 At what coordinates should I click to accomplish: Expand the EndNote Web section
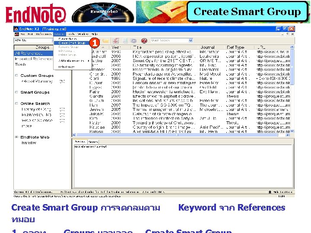pyautogui.click(x=16, y=137)
